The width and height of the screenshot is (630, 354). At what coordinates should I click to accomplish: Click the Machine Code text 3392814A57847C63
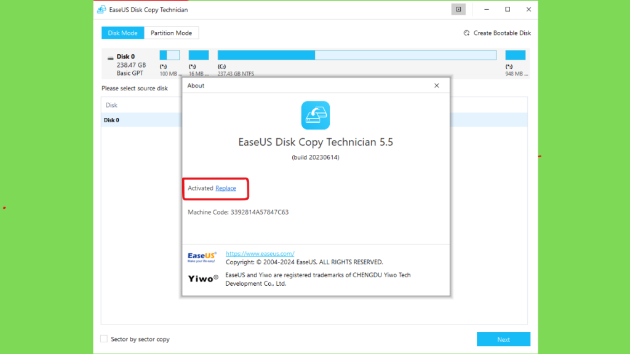[260, 212]
